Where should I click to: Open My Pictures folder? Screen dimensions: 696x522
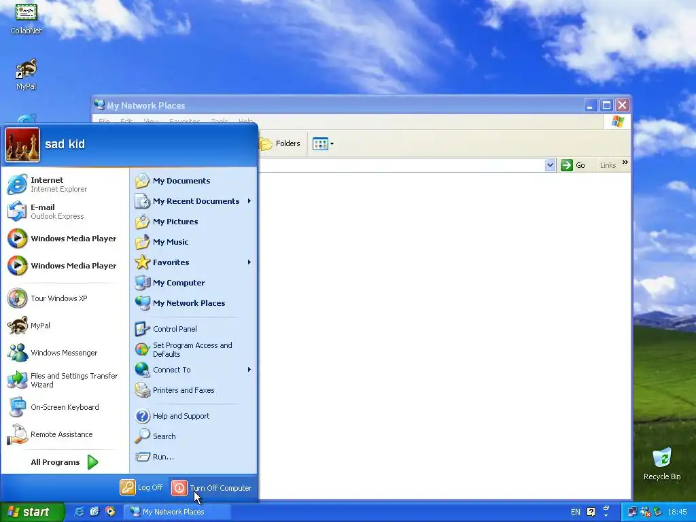[x=194, y=222]
